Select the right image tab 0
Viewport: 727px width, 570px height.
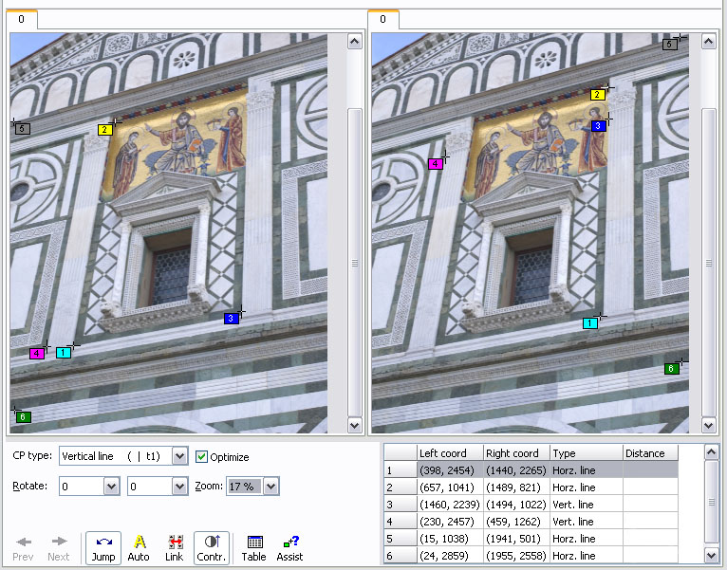(383, 20)
